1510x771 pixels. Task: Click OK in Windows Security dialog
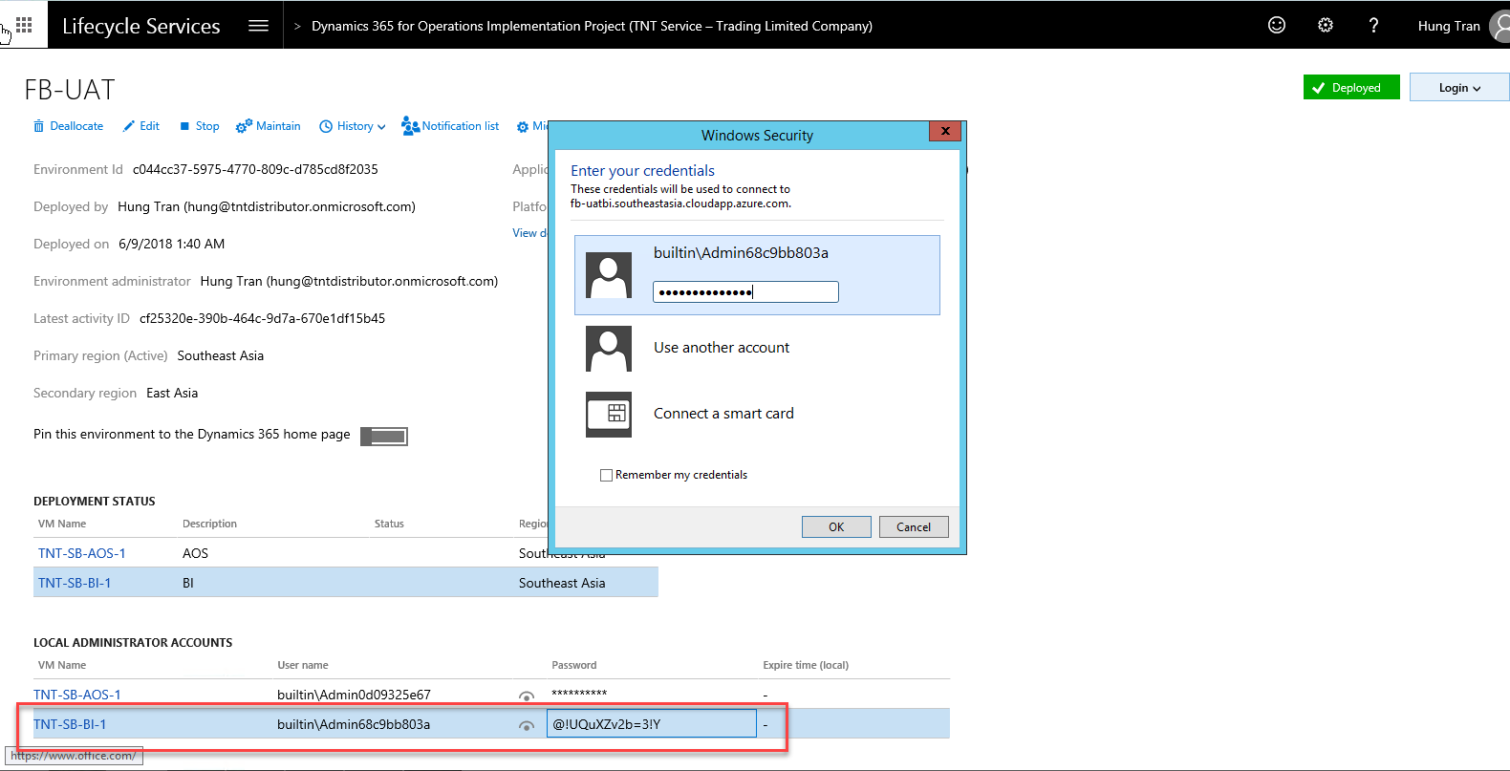click(x=836, y=526)
